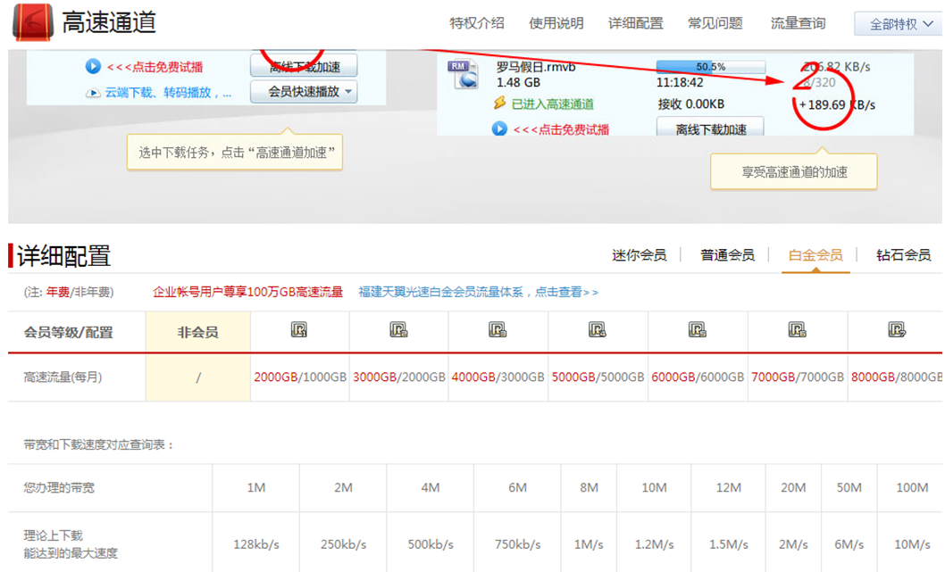Screen dimensions: 945x572
Task: Open the 使用说明 nav item
Action: coord(556,23)
